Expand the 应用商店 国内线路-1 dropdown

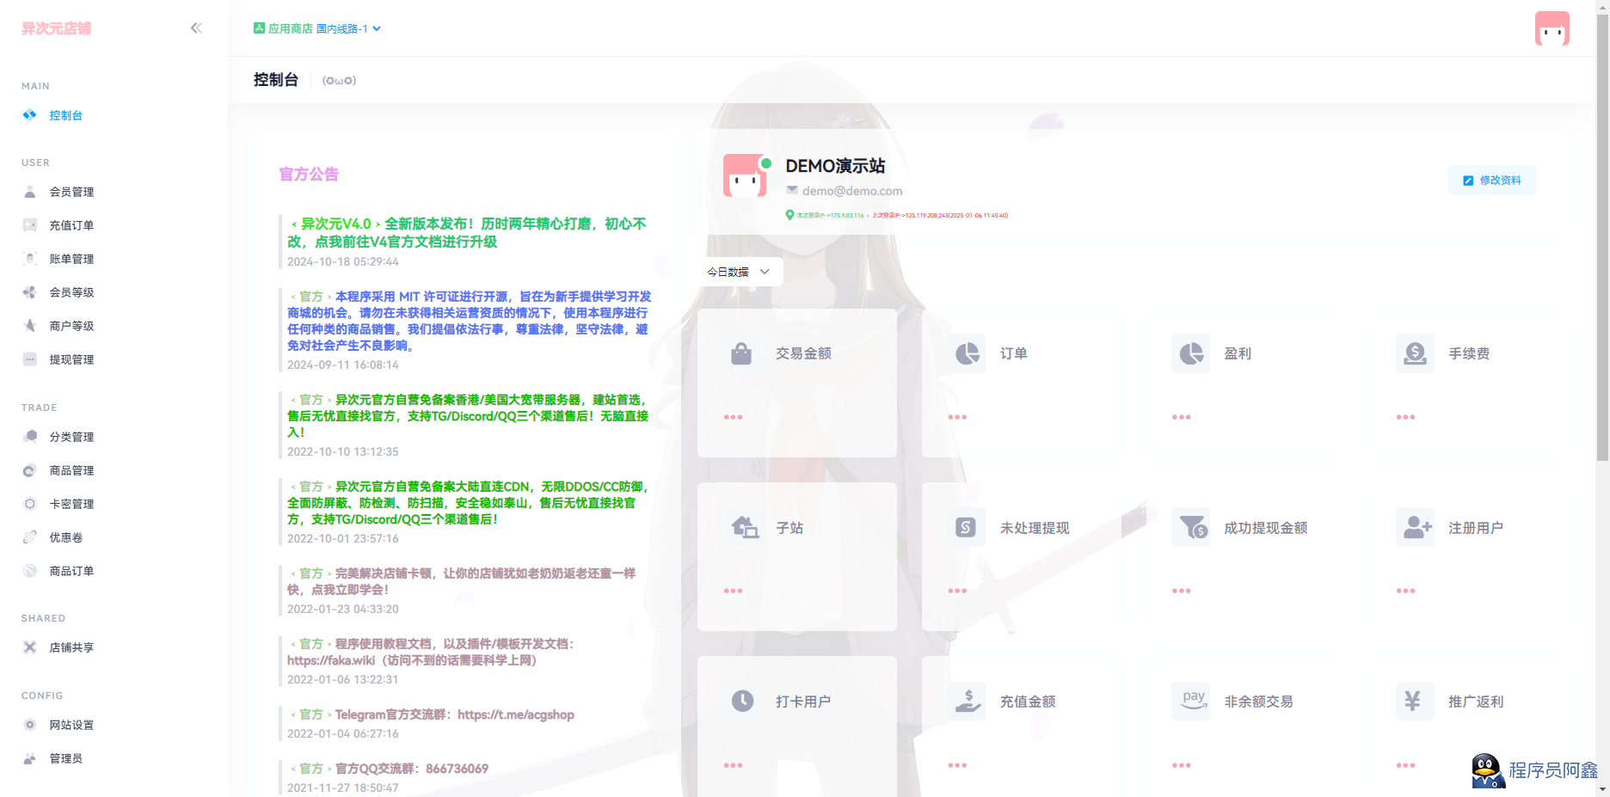click(x=317, y=28)
